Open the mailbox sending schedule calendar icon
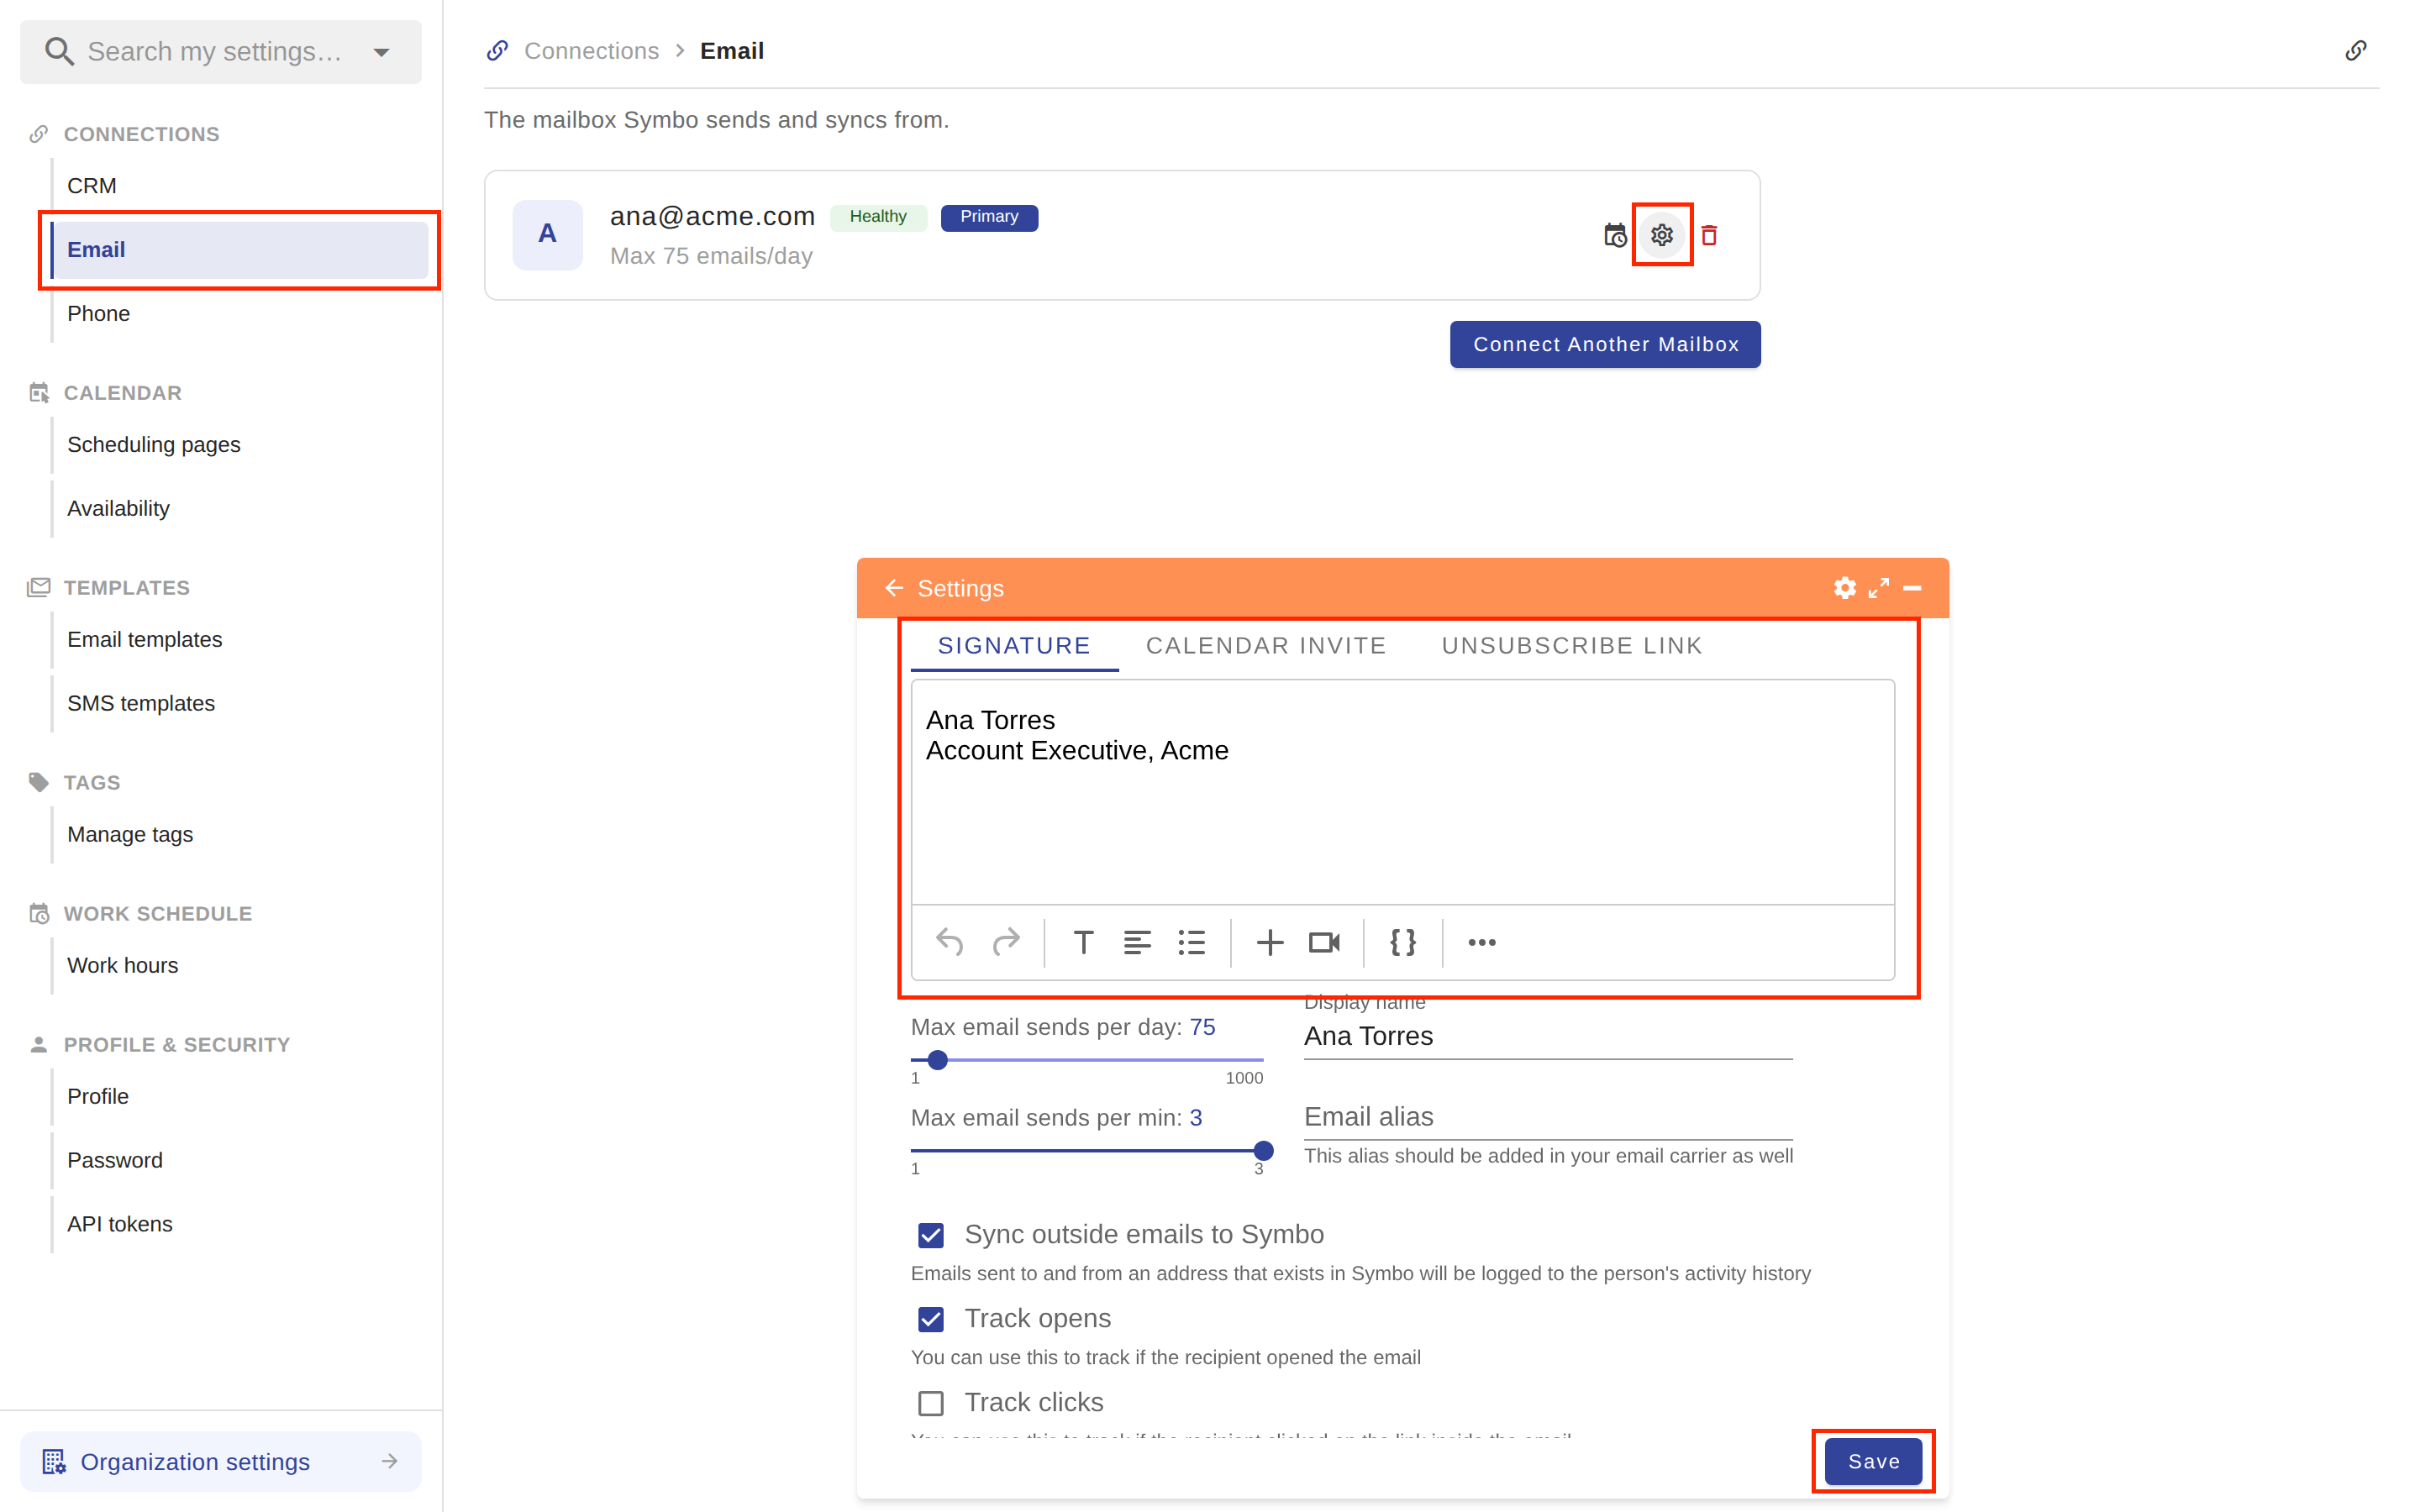This screenshot has height=1512, width=2420. click(x=1614, y=235)
